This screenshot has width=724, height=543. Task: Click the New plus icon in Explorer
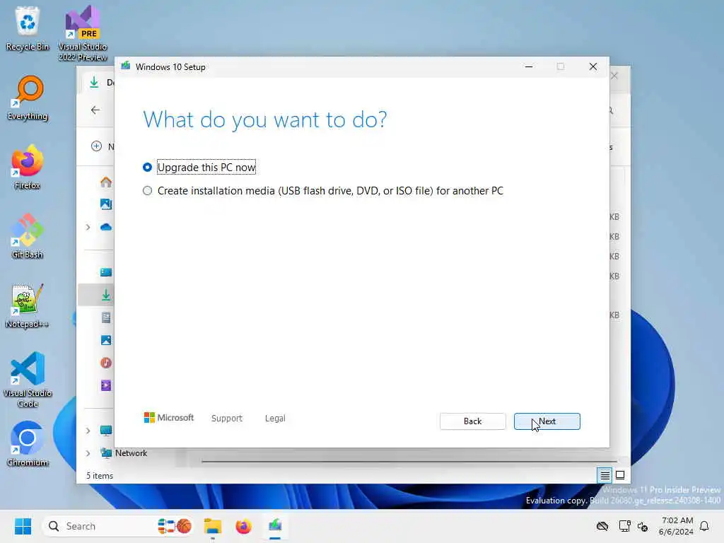click(x=96, y=146)
